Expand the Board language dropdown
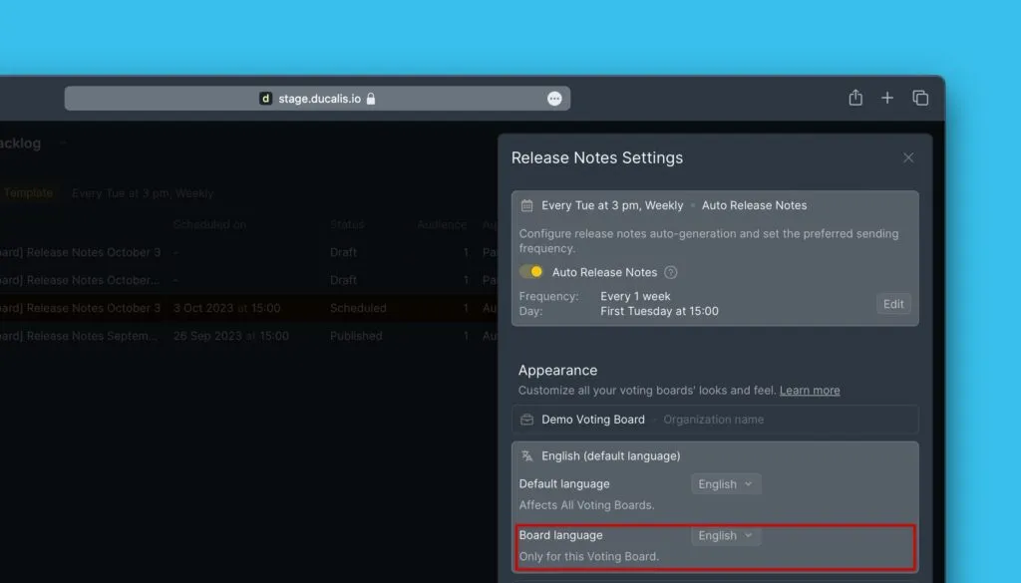Viewport: 1021px width, 583px height. tap(726, 535)
